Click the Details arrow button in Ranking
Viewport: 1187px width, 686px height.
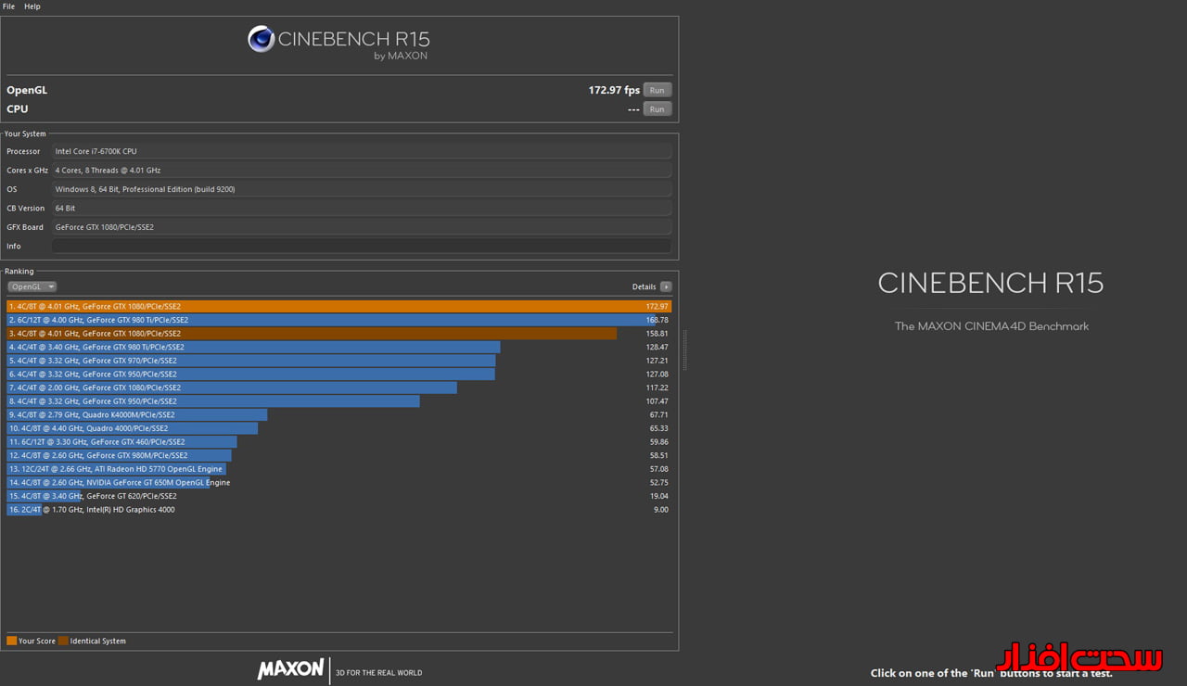tap(666, 287)
